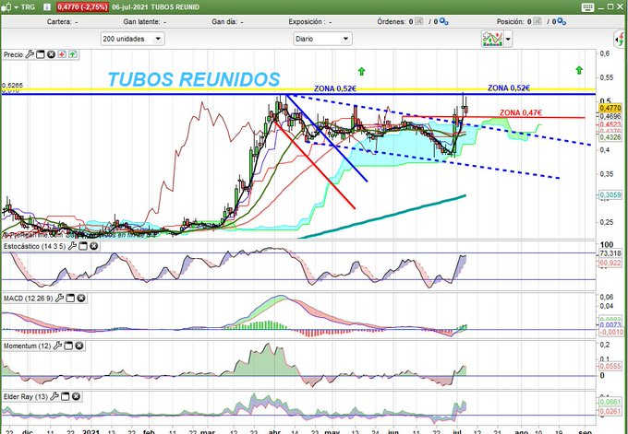
Task: Click the gear icon beside Órdenes
Action: pyautogui.click(x=442, y=19)
